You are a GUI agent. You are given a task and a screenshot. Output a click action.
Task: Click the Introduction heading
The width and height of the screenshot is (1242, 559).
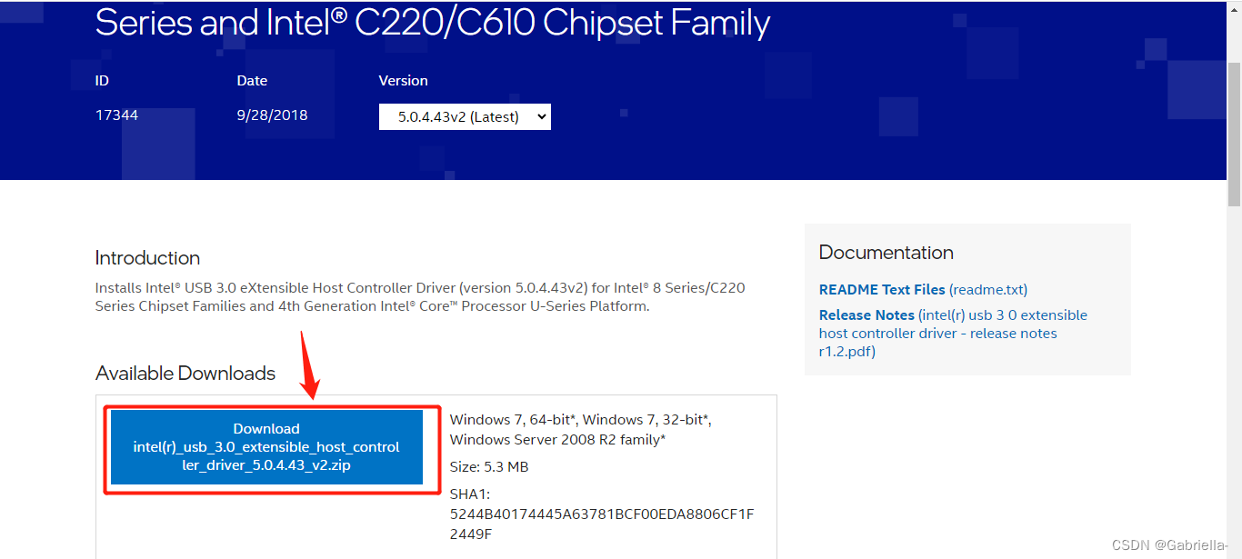click(x=147, y=258)
